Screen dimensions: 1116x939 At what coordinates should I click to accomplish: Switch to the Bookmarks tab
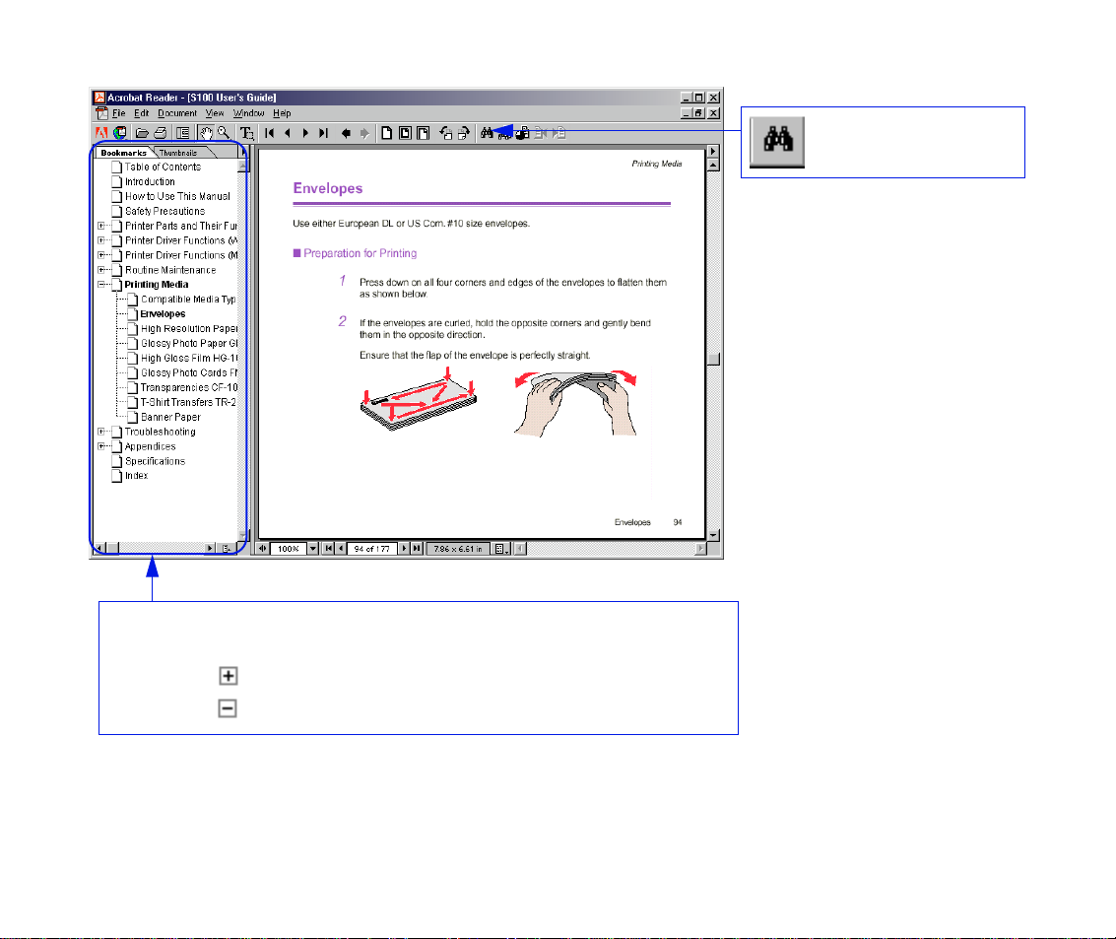(x=123, y=153)
